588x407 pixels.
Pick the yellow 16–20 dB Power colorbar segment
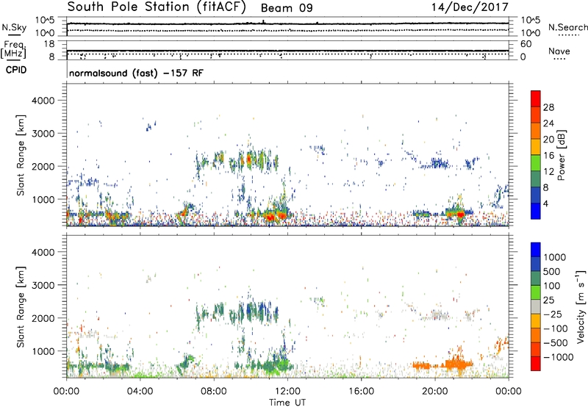coord(536,146)
